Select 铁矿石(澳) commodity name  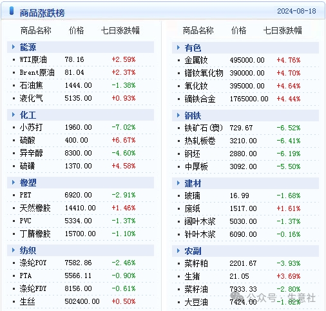point(204,128)
